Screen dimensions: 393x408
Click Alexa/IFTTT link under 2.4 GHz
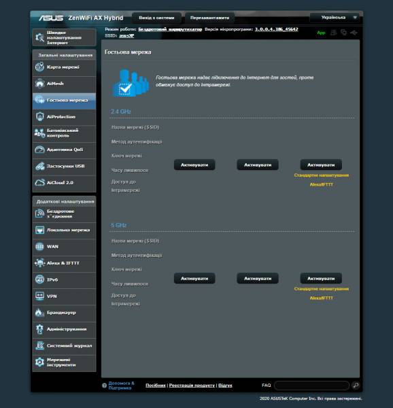[x=321, y=184]
